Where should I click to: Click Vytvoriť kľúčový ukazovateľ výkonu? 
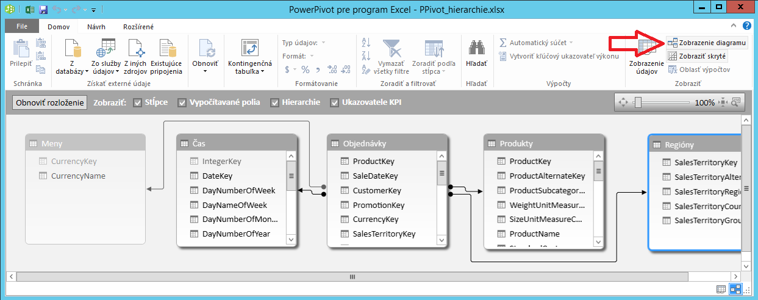click(559, 56)
